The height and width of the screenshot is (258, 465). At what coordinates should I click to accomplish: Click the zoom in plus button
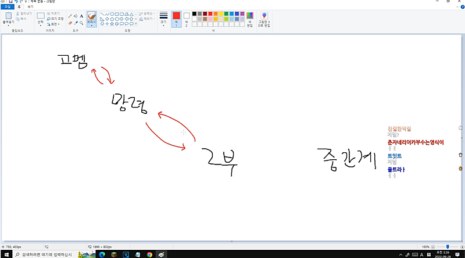click(462, 247)
